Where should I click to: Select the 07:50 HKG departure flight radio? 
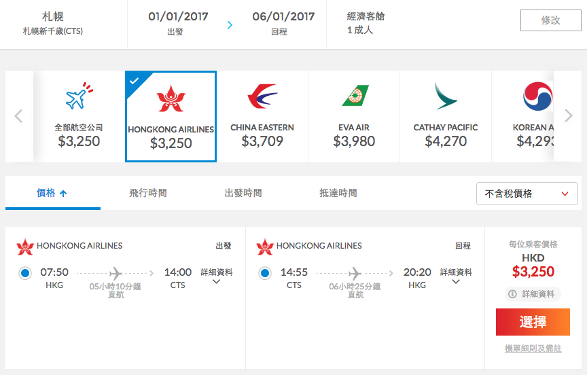25,273
